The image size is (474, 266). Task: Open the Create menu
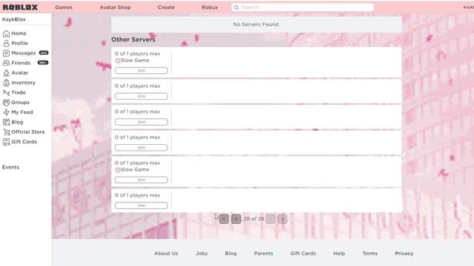(166, 7)
